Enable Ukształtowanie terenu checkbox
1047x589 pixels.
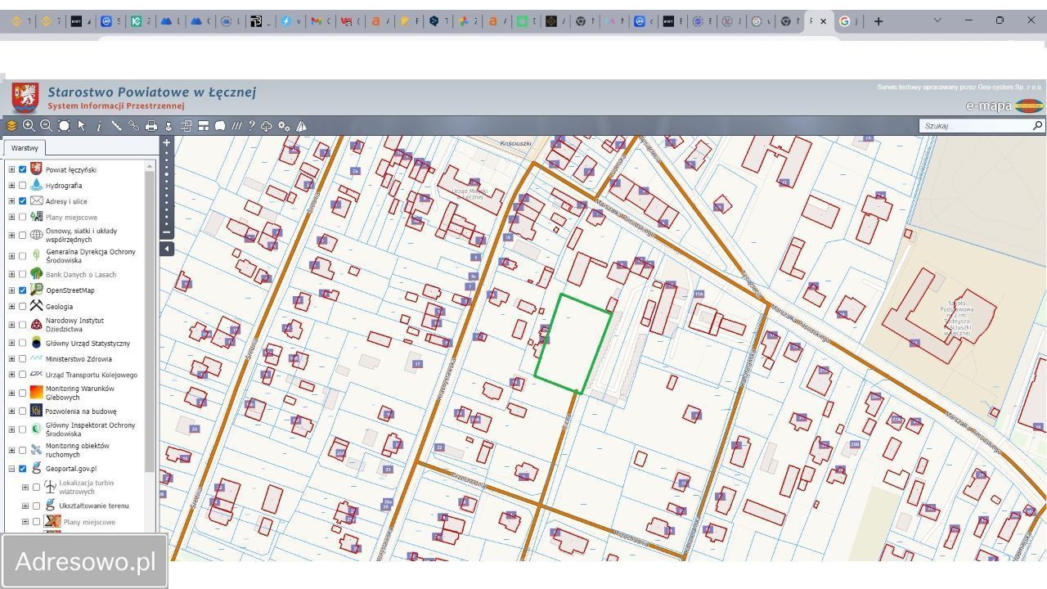(36, 506)
